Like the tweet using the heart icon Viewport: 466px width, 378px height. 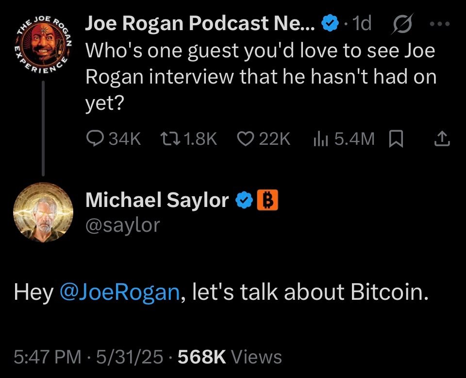click(246, 139)
